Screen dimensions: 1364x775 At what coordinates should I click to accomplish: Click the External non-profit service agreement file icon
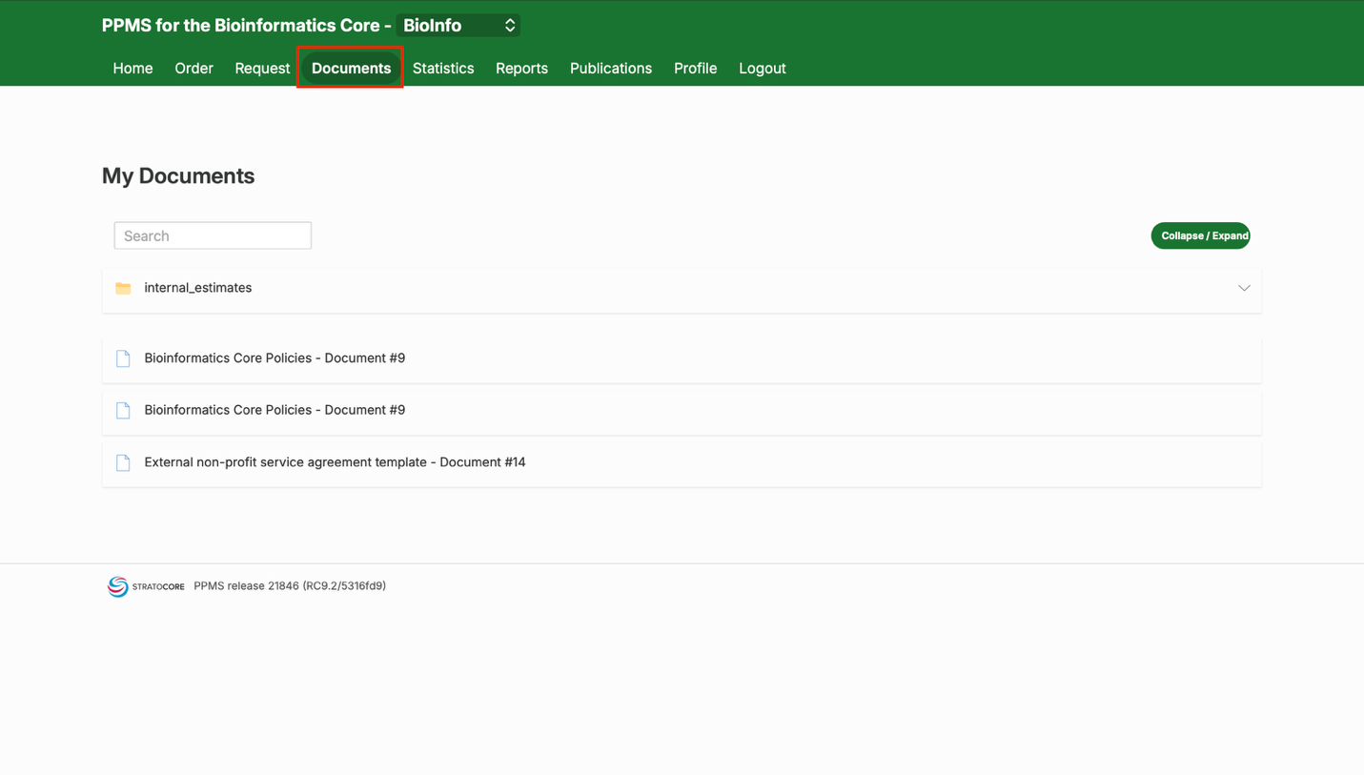(x=123, y=462)
